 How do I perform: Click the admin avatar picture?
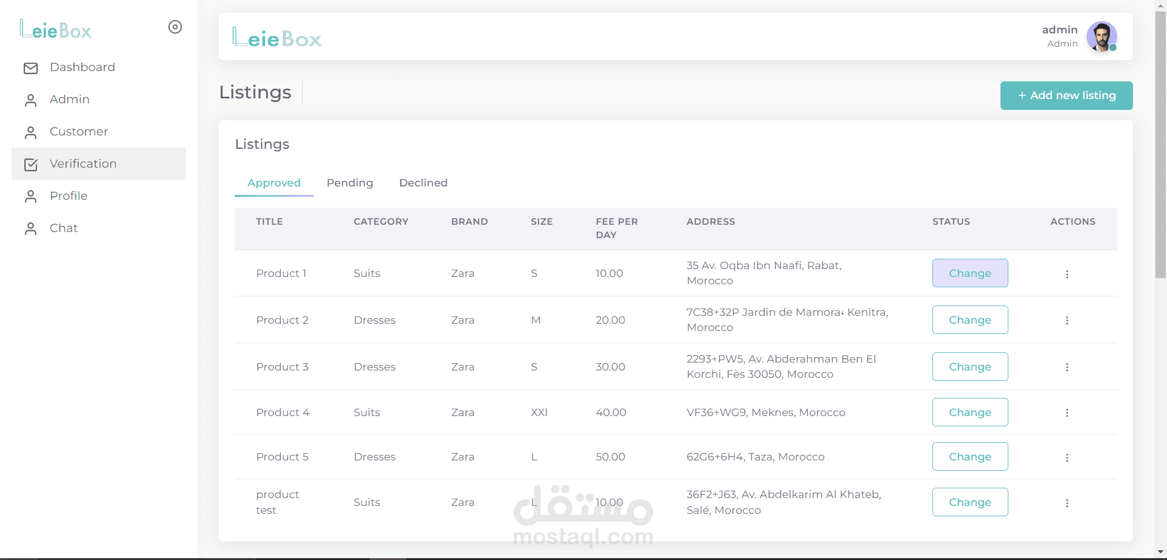[x=1101, y=36]
